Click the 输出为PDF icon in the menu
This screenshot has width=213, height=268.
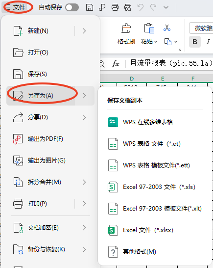click(18, 139)
